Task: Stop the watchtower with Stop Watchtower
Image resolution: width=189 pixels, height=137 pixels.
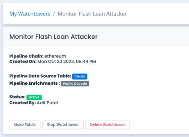Action: tap(63, 125)
